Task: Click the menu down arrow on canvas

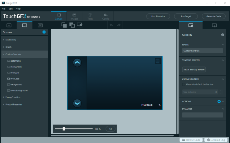Action: [x=77, y=103]
